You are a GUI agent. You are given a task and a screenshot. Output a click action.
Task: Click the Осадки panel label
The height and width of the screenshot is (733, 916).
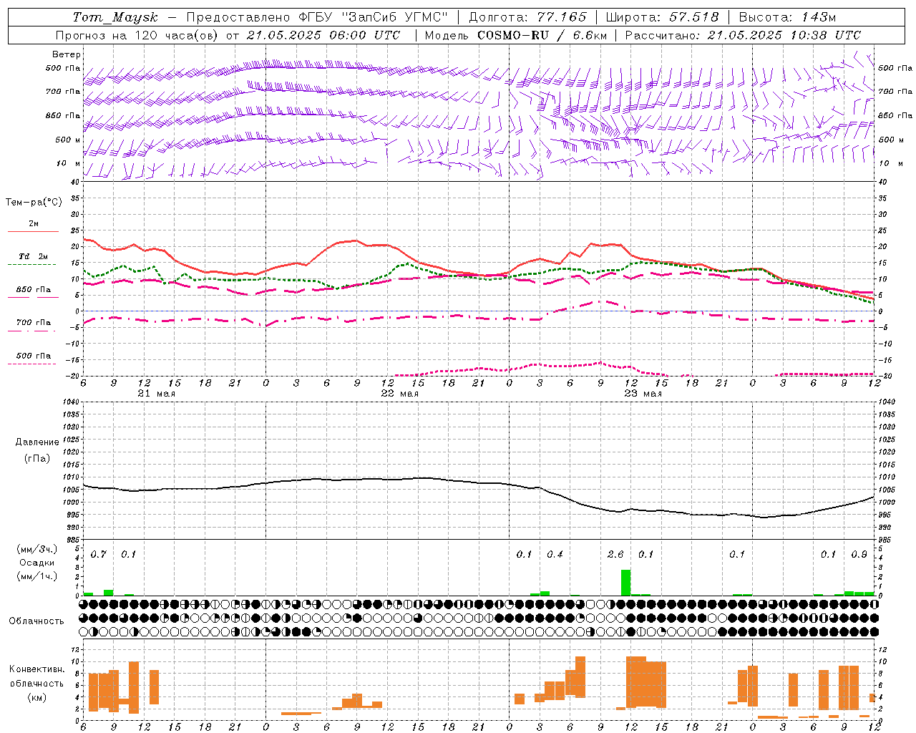pyautogui.click(x=37, y=563)
